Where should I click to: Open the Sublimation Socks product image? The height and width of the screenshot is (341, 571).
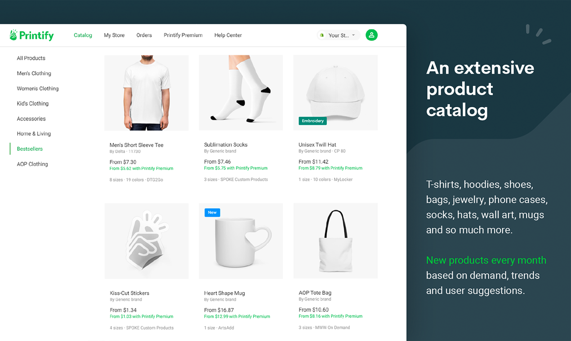coord(241,93)
